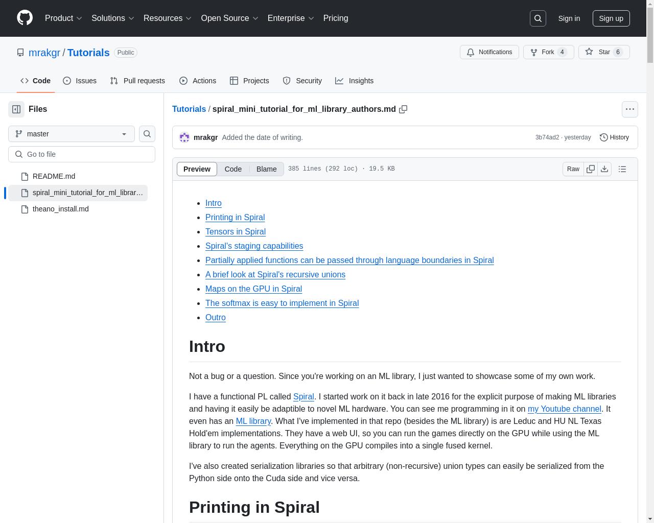Fork the Tutorials repository
The height and width of the screenshot is (523, 654).
click(549, 52)
